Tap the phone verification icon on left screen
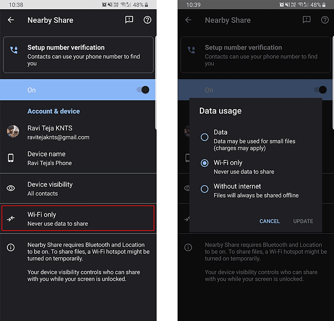 pyautogui.click(x=14, y=50)
